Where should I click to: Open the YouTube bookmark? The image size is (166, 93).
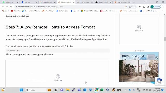pos(16,11)
